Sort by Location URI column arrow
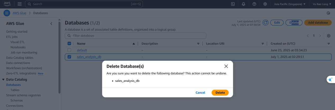The image size is (335, 110). [x=263, y=44]
